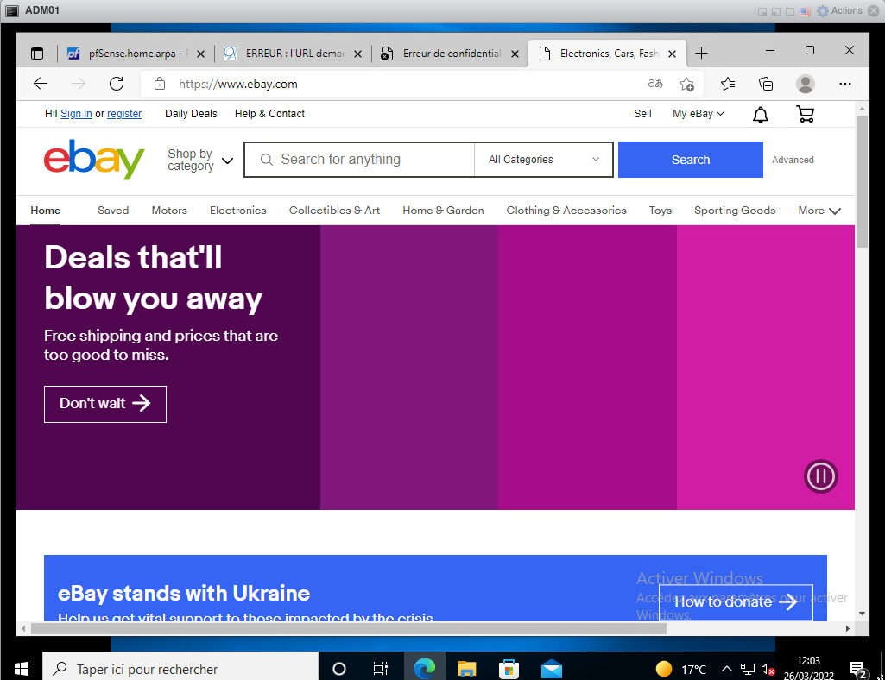Image resolution: width=885 pixels, height=680 pixels.
Task: Open Microsoft Store from the taskbar
Action: [x=509, y=669]
